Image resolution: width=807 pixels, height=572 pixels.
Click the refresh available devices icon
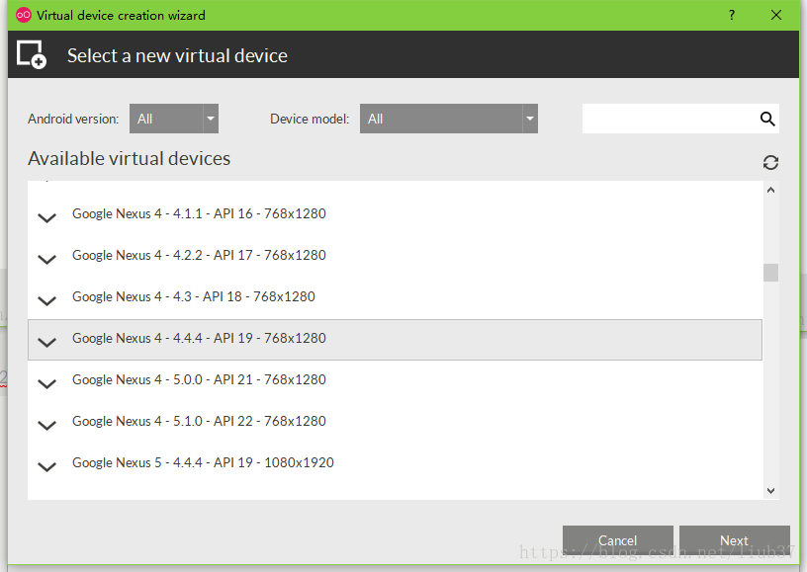(x=770, y=162)
